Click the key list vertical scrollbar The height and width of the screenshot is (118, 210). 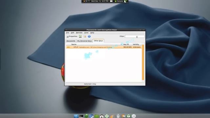[143, 62]
